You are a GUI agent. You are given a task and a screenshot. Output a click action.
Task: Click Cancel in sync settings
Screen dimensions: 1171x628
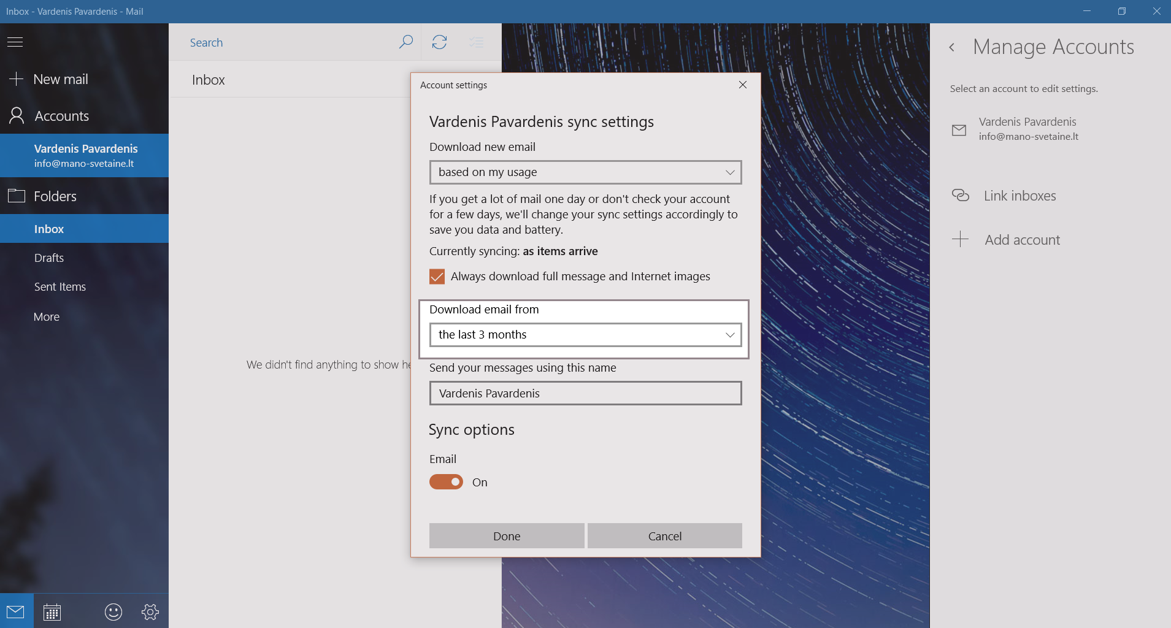tap(664, 536)
